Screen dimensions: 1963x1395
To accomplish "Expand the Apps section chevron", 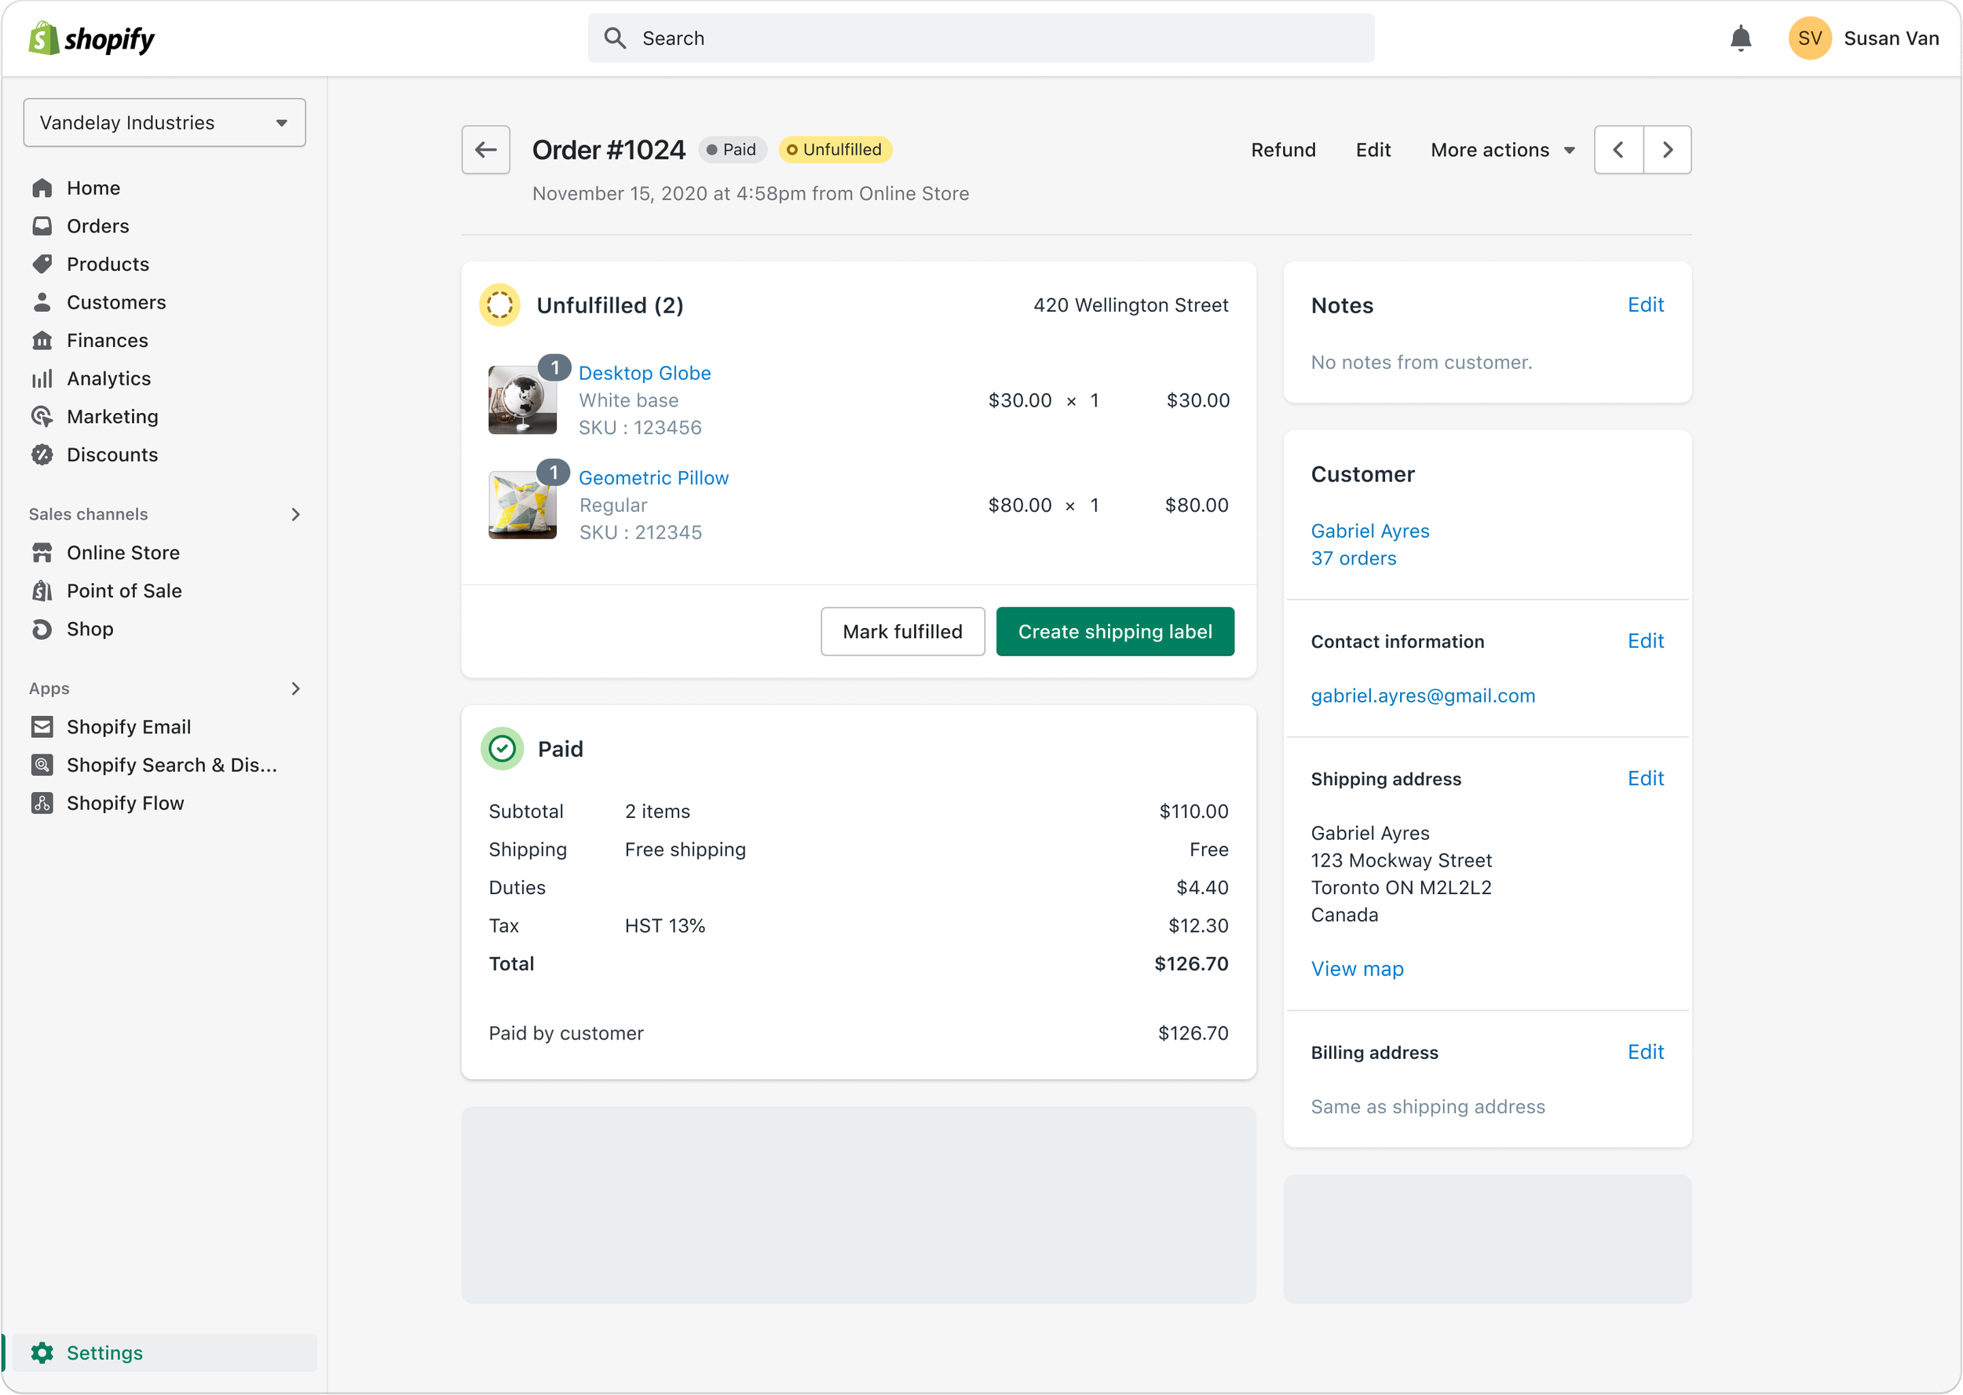I will [295, 689].
